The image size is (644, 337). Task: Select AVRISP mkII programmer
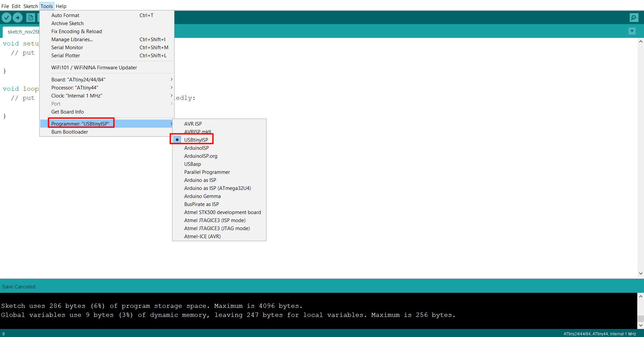219,132
